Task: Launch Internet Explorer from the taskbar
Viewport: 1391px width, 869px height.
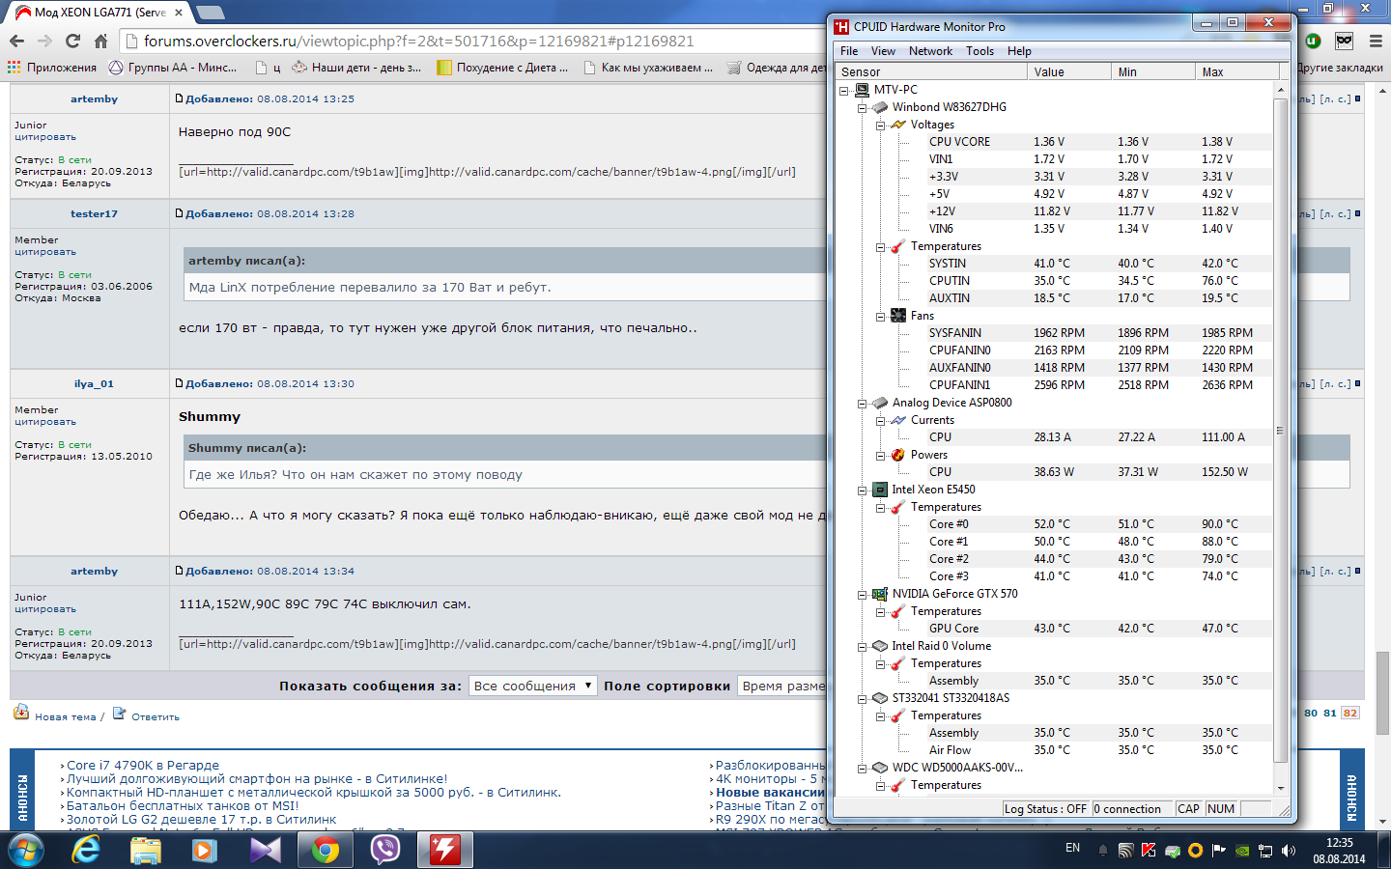Action: coord(86,851)
